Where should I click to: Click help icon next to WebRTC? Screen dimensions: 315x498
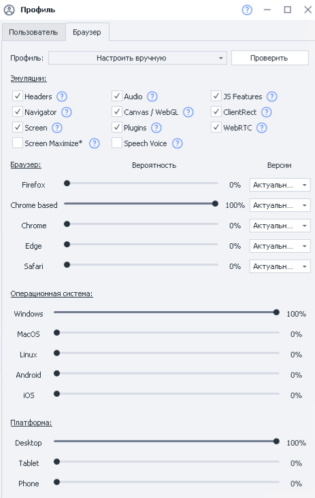(261, 128)
